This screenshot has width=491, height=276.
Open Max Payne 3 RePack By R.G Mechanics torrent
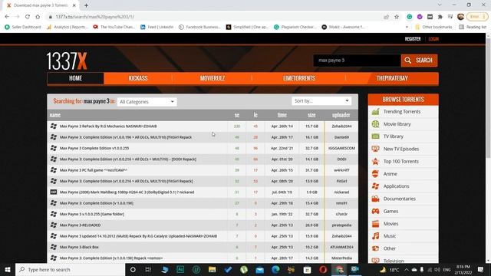108,126
